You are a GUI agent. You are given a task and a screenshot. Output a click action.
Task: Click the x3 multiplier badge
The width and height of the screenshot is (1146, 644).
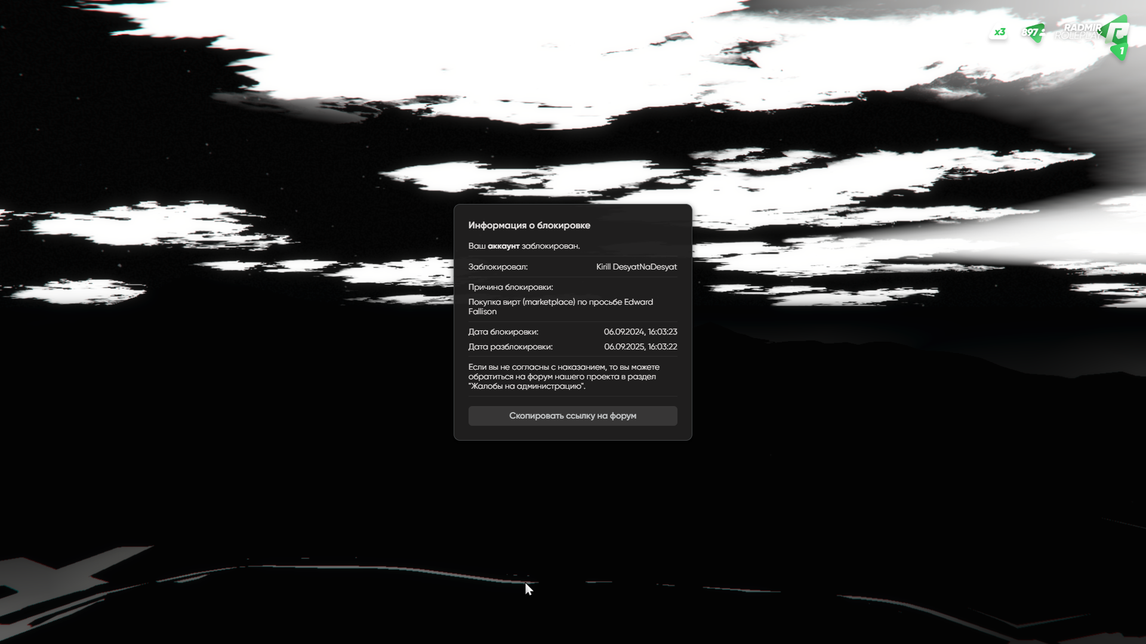tap(999, 32)
